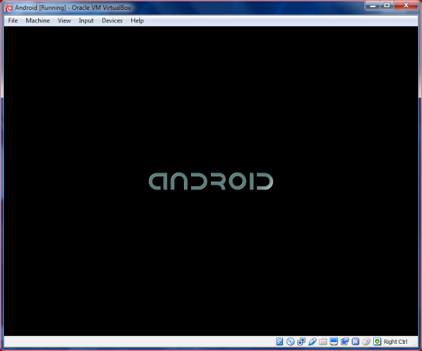Click the shared folders status icon

[x=323, y=342]
